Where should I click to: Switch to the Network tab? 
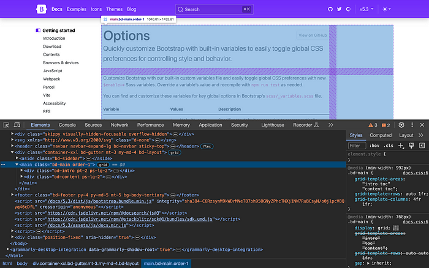pos(120,125)
